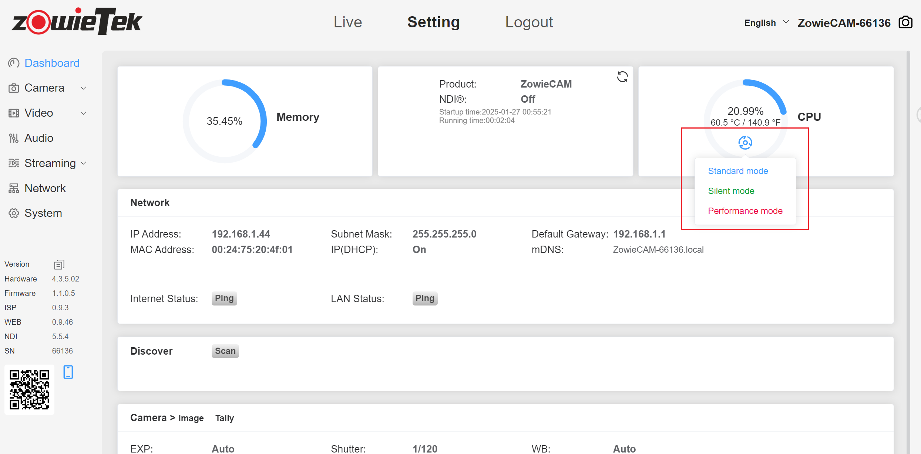Open the version details icon

click(59, 264)
